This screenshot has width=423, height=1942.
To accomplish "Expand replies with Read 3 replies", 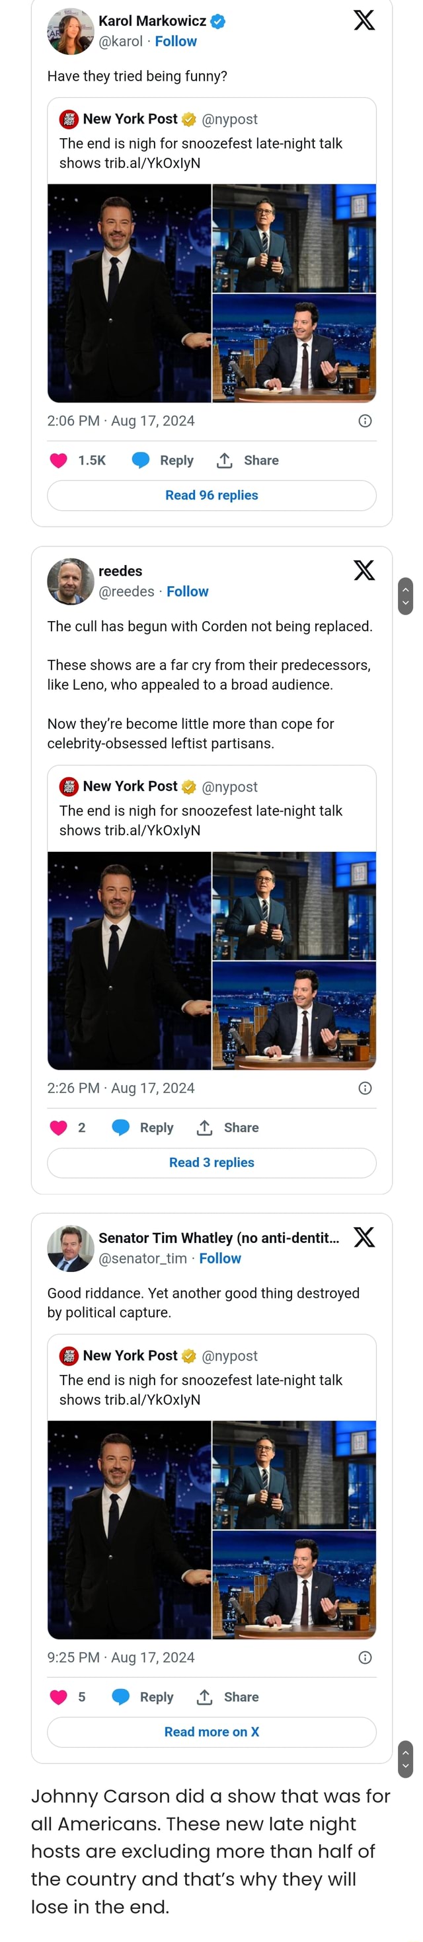I will pyautogui.click(x=211, y=1162).
